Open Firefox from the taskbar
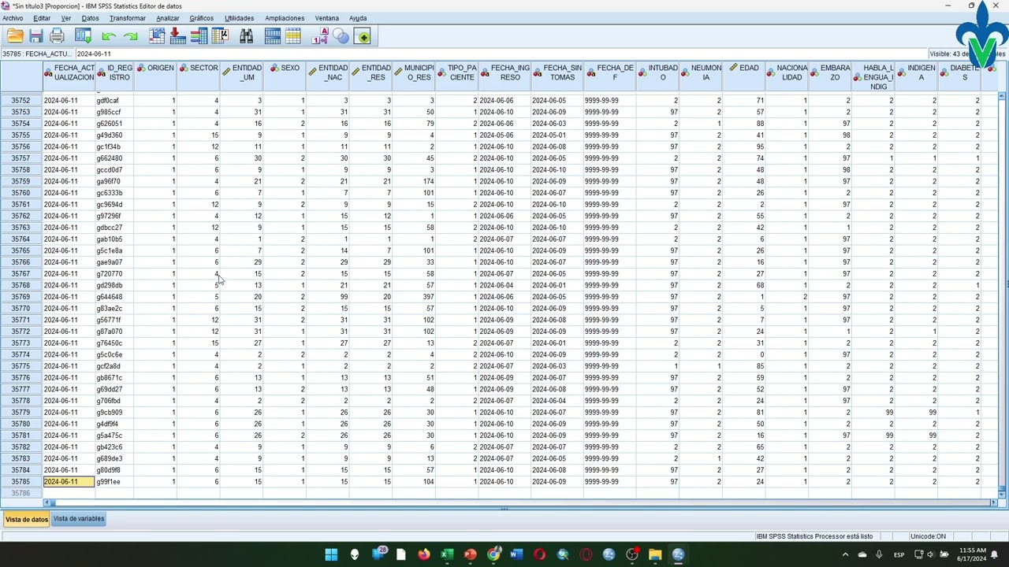This screenshot has width=1009, height=567. pos(424,554)
